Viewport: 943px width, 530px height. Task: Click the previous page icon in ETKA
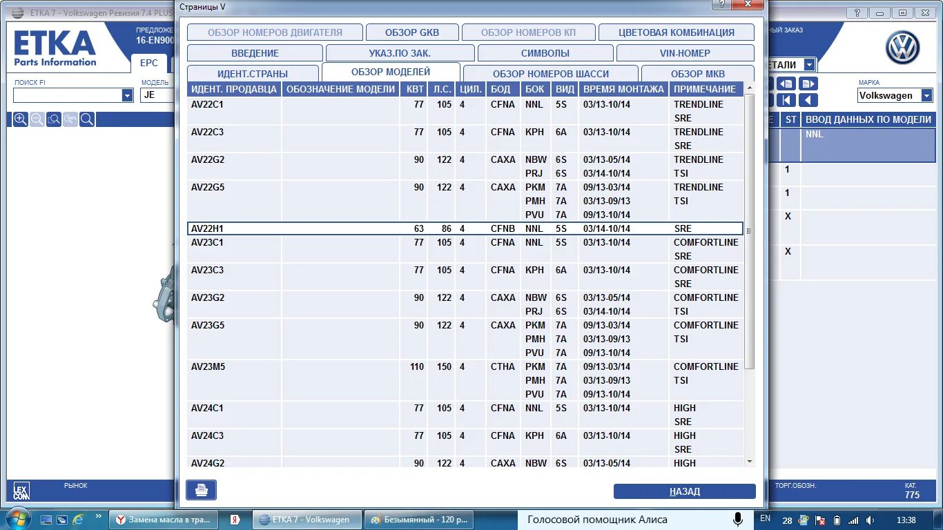pos(787,84)
